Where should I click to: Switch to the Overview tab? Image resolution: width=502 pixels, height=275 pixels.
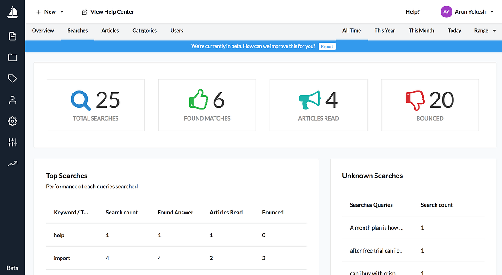tap(43, 30)
